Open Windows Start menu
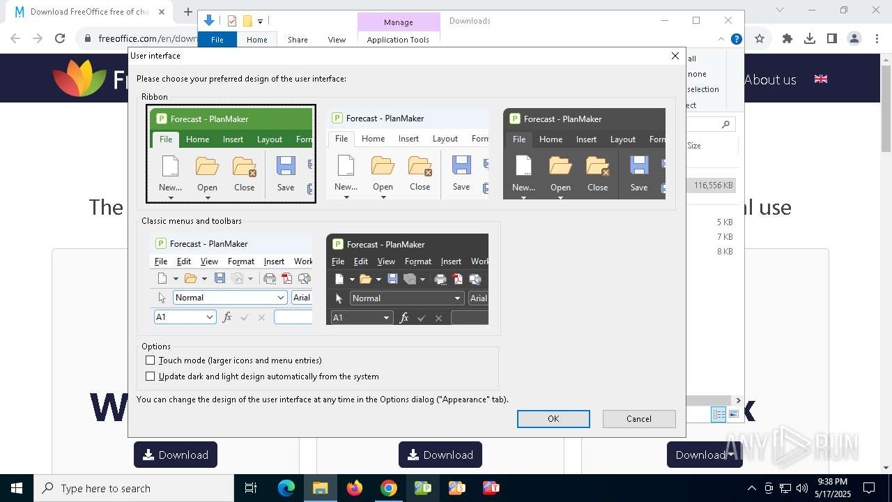892x502 pixels. click(16, 488)
